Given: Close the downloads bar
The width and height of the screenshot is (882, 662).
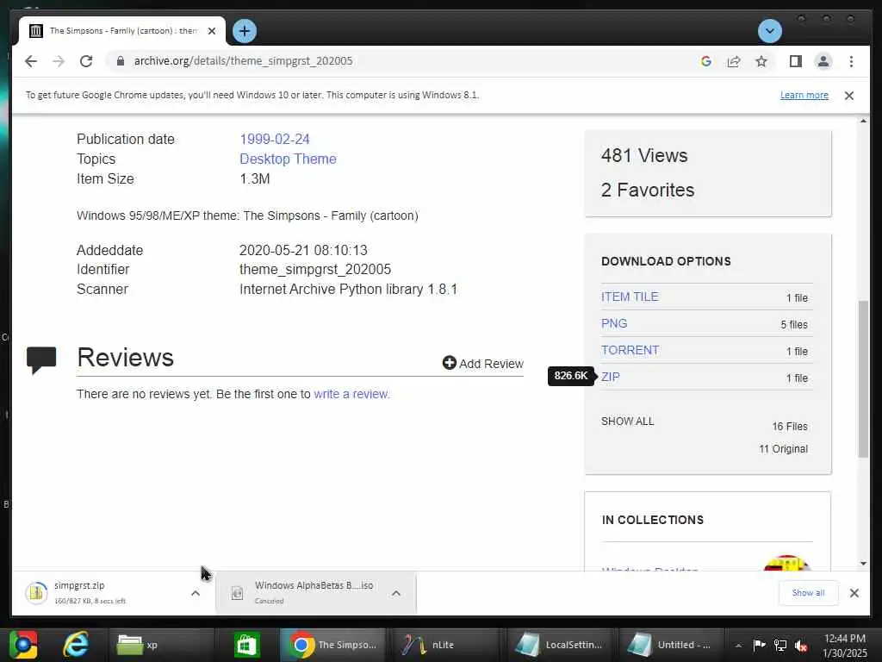Looking at the screenshot, I should 854,593.
